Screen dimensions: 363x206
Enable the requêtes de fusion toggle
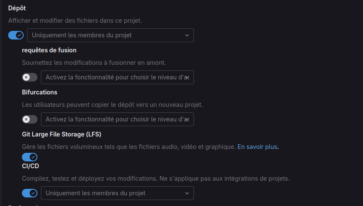30,77
